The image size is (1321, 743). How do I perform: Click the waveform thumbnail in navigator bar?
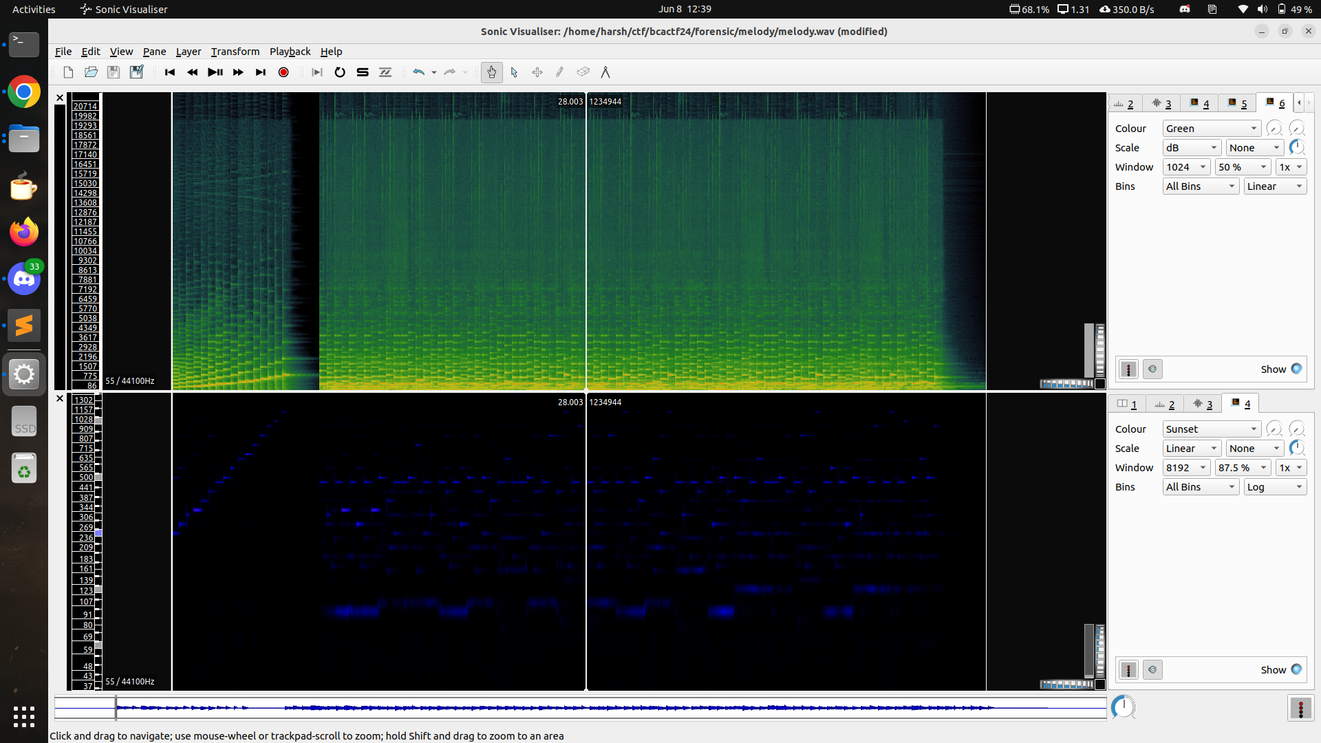[581, 709]
